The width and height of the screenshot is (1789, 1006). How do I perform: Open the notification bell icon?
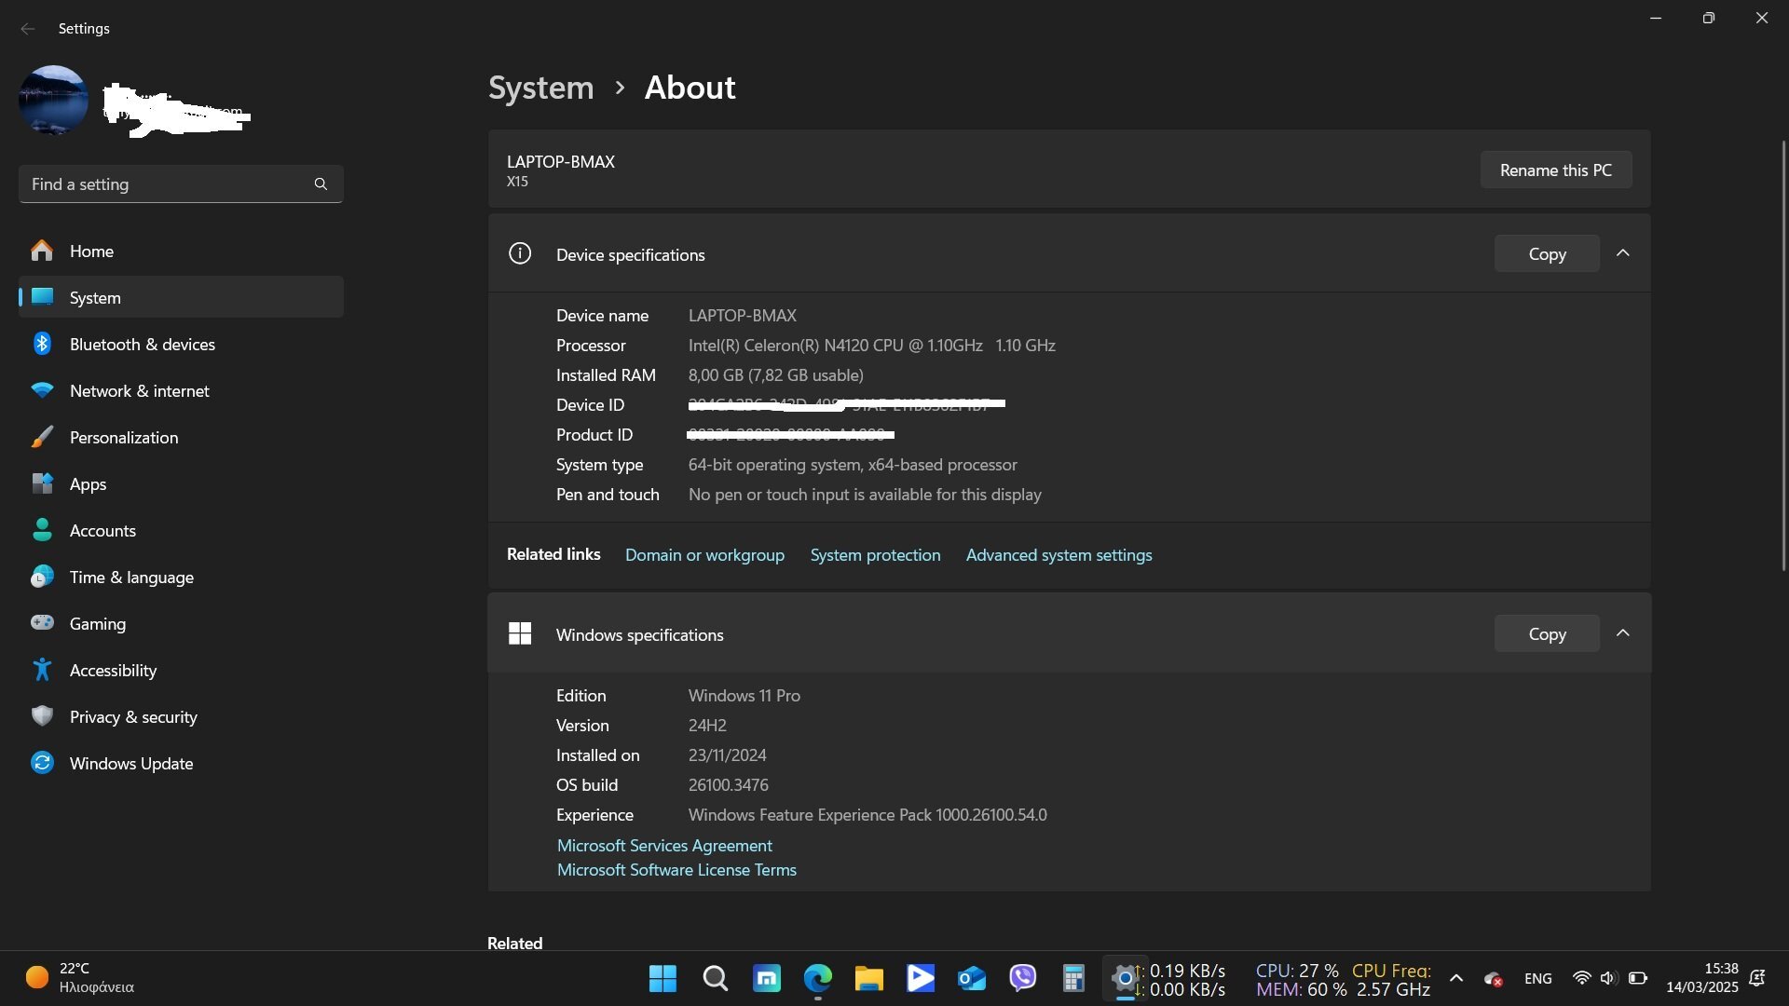click(1757, 978)
